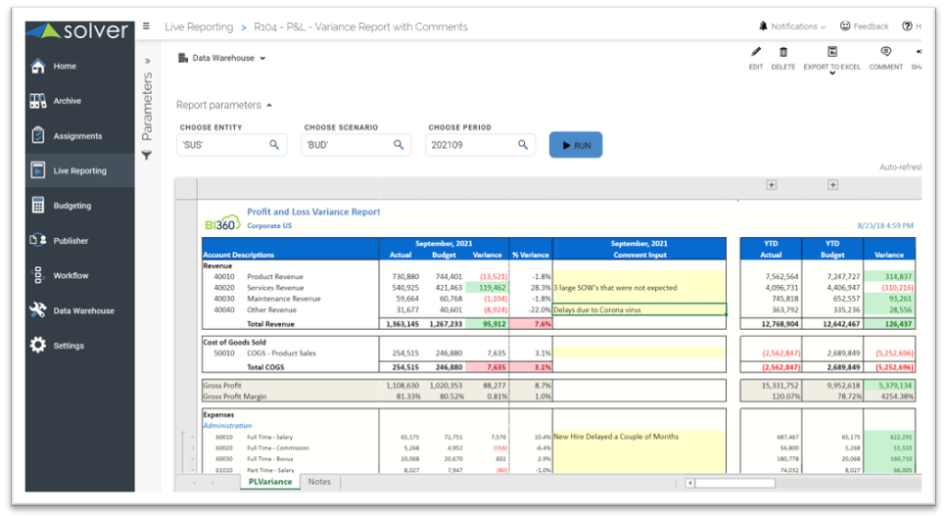Image resolution: width=946 pixels, height=518 pixels.
Task: Open Budgeting in the sidebar
Action: tap(71, 206)
